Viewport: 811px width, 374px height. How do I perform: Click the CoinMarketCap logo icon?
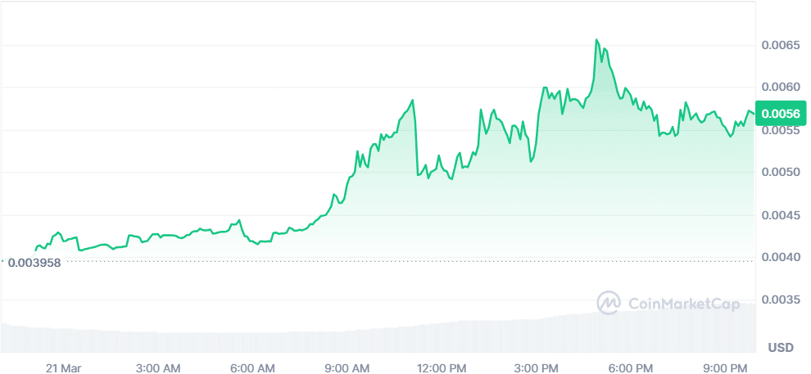click(609, 304)
